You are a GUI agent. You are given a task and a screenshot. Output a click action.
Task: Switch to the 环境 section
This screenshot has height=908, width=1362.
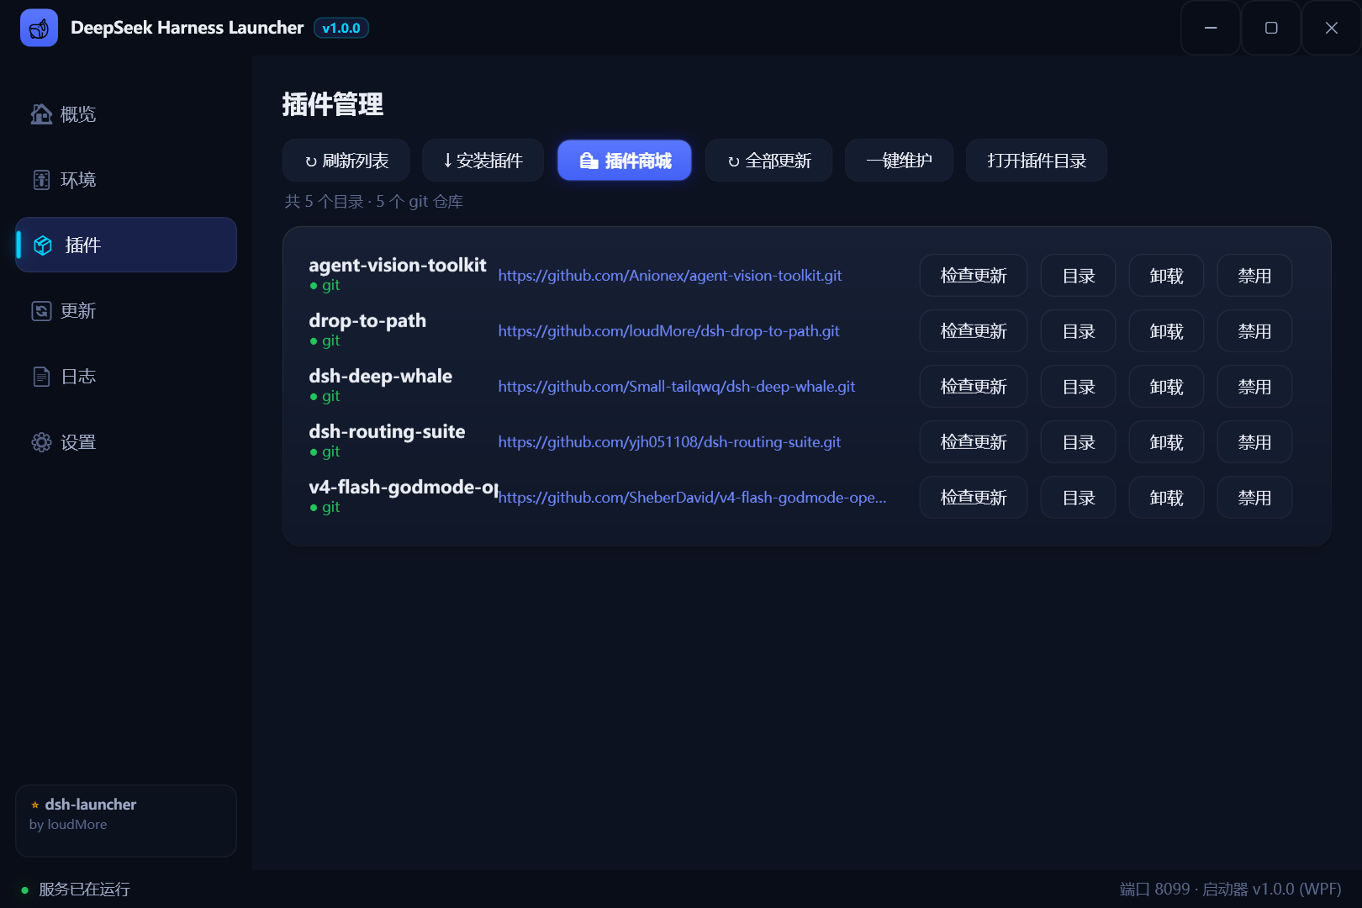126,180
